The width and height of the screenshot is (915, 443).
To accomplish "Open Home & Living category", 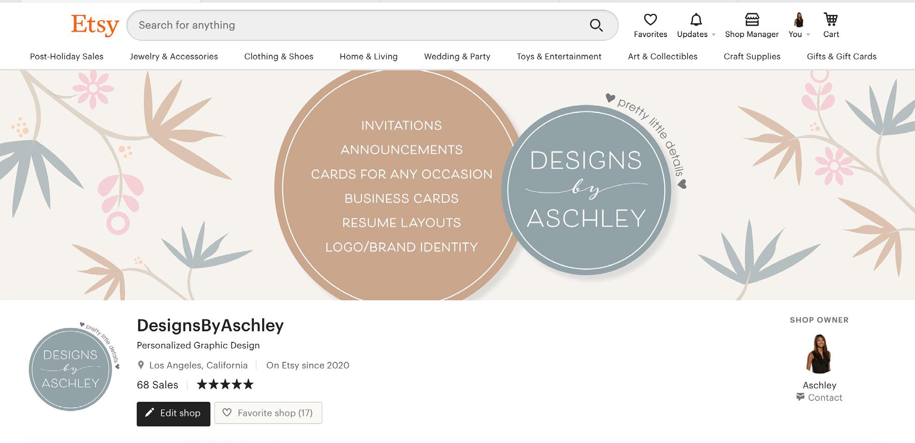I will point(369,57).
